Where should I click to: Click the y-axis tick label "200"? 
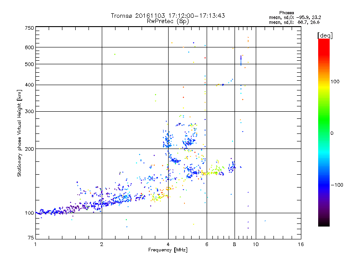[29, 149]
